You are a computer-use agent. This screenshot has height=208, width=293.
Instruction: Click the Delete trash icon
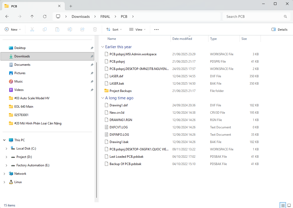pos(95,30)
